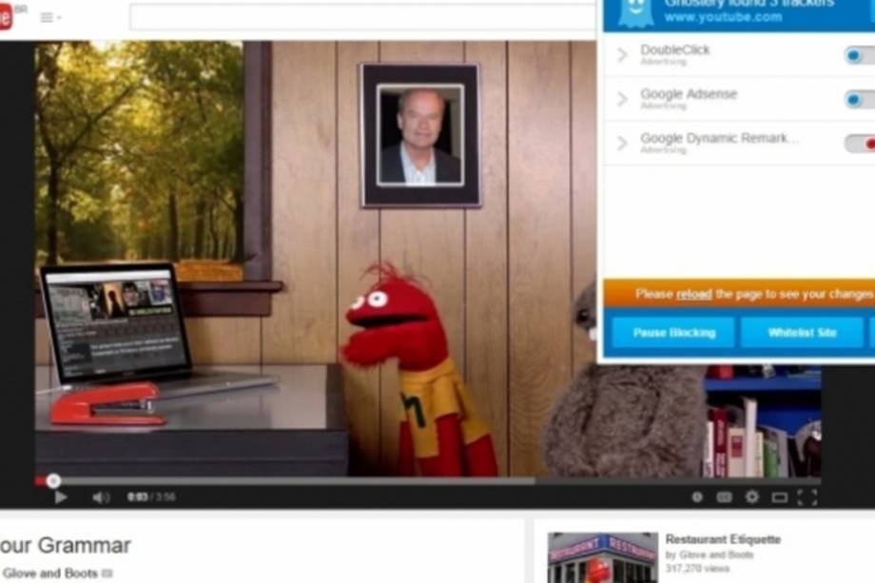Mute the video volume
Viewport: 875px width, 583px height.
(x=101, y=497)
